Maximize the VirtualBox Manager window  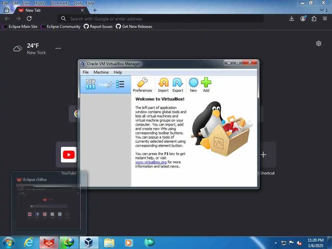click(x=238, y=63)
